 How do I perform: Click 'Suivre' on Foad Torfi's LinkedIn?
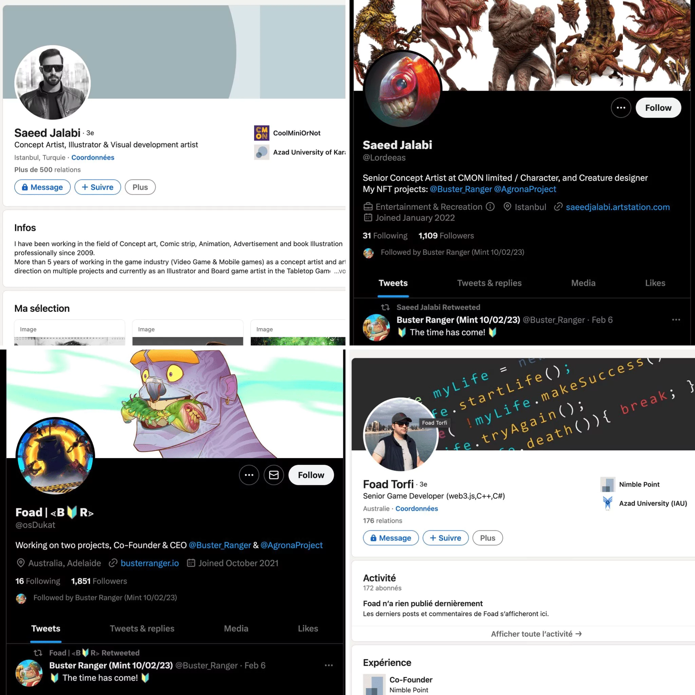(445, 538)
